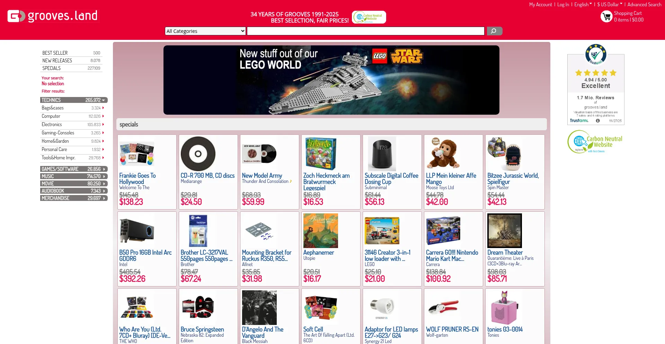This screenshot has height=344, width=665.
Task: Click into the search text field
Action: click(x=366, y=31)
